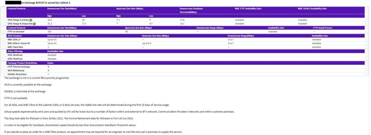Click the Other Offerings section header
371x135 pixels.
[15, 51]
